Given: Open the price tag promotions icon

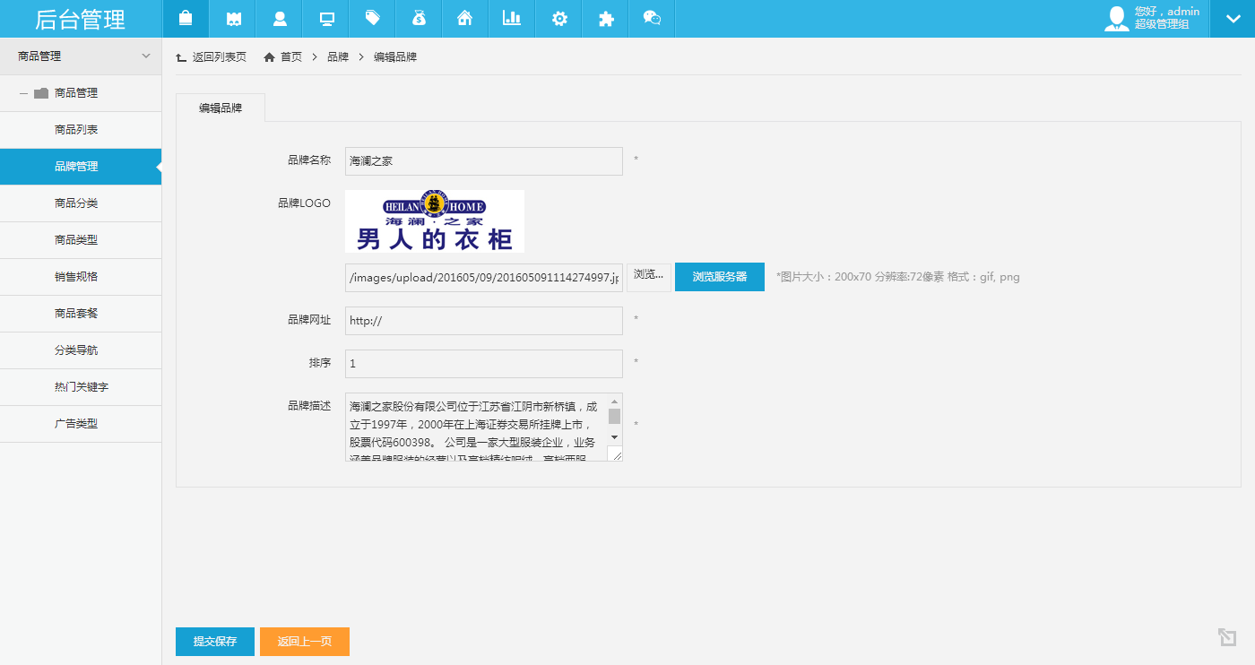Looking at the screenshot, I should pyautogui.click(x=372, y=19).
